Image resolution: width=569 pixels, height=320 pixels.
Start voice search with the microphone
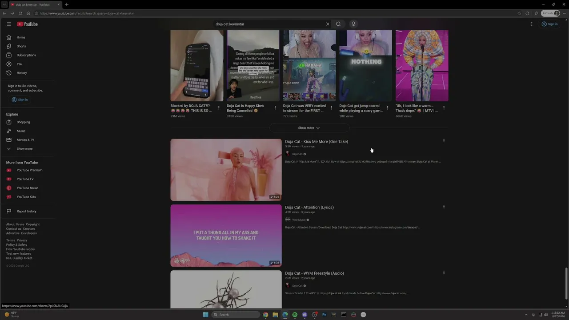click(353, 24)
